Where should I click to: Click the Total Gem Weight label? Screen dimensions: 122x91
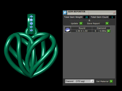click(x=73, y=17)
